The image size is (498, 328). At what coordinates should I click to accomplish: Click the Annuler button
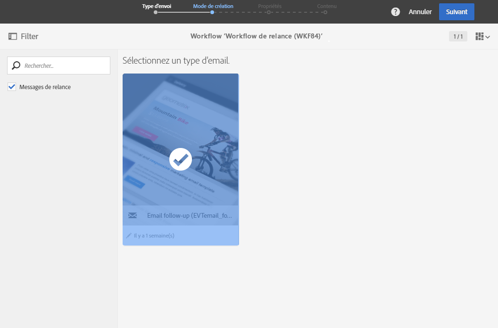pos(420,12)
